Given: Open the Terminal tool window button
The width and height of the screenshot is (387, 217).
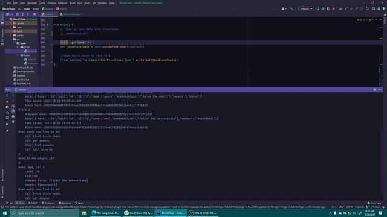Looking at the screenshot, I should pyautogui.click(x=65, y=203).
